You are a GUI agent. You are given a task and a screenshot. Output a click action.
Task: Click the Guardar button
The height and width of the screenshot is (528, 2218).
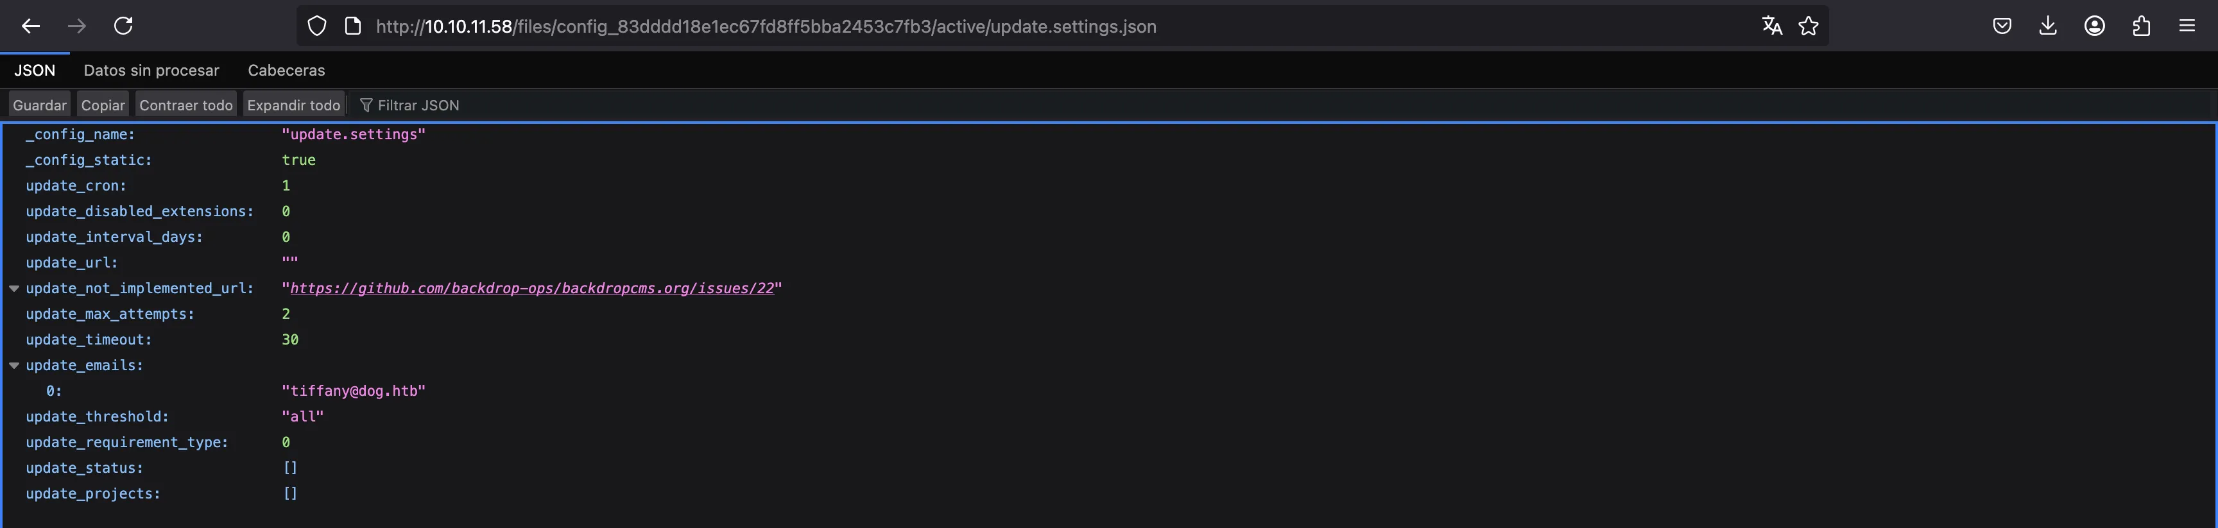40,105
